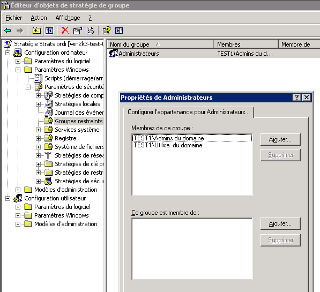Click the action pane toggle toolbar icon
Viewport: 320px width, 292px height.
[119, 31]
